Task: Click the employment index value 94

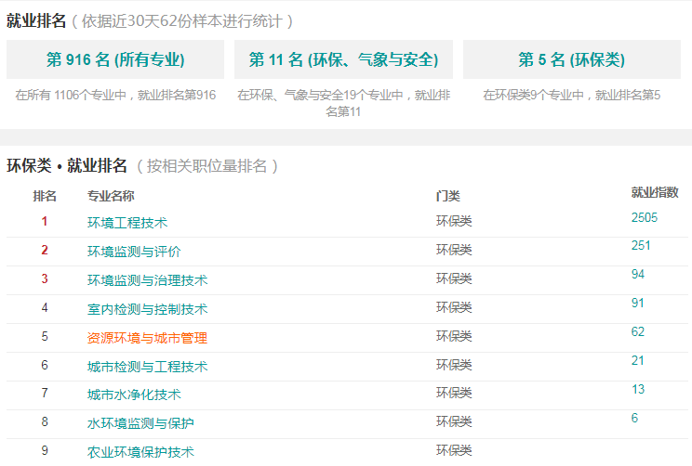Action: (638, 274)
